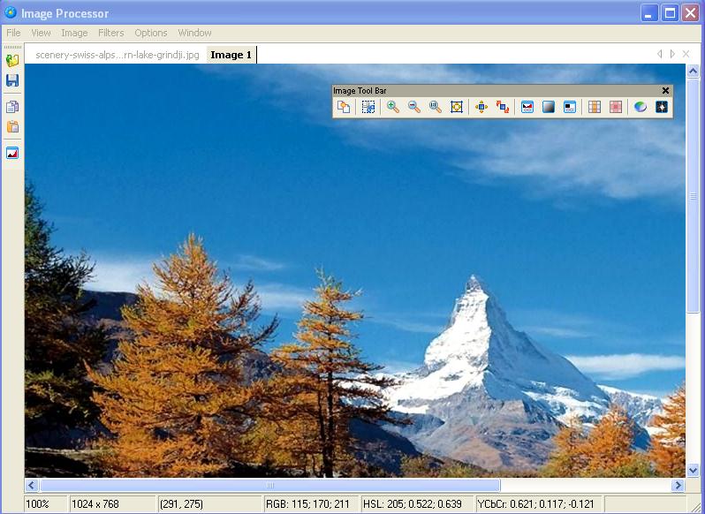This screenshot has height=514, width=705.
Task: Click the vertical scrollbar up arrow
Action: click(693, 71)
